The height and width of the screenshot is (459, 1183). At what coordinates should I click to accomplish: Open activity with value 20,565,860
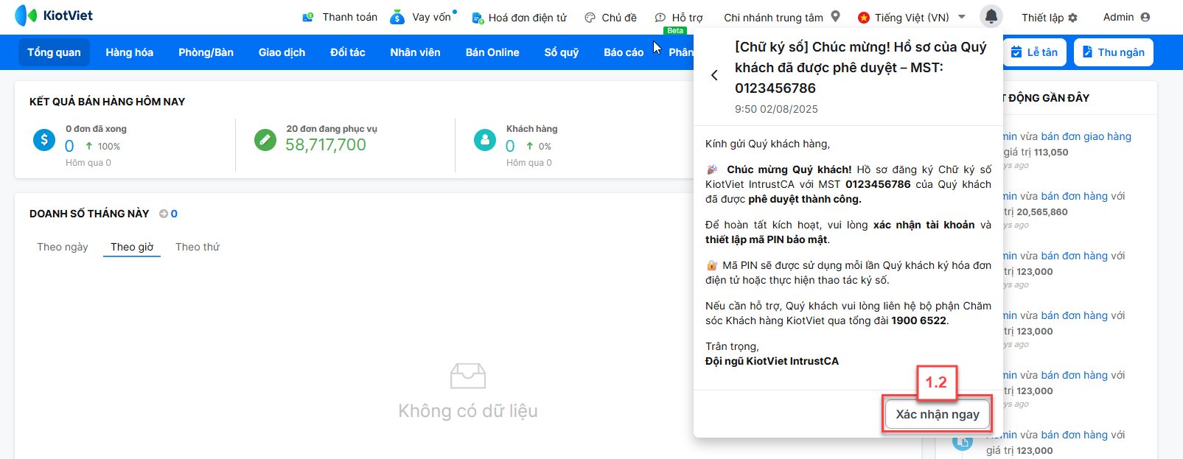1041,211
